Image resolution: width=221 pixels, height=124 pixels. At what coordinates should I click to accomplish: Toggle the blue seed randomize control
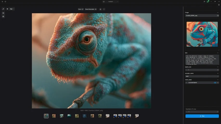click(x=215, y=83)
